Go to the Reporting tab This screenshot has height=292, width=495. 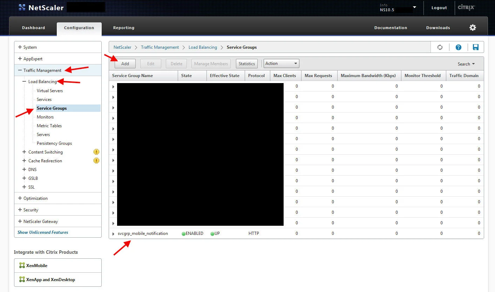[123, 28]
